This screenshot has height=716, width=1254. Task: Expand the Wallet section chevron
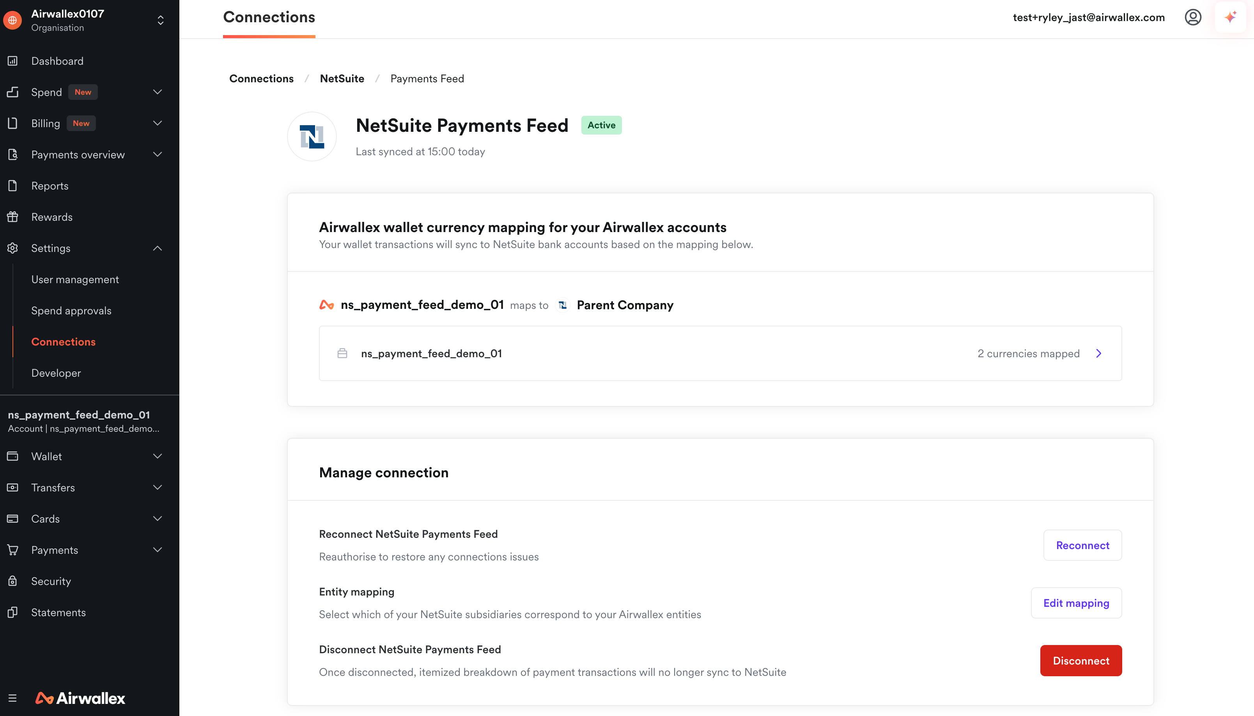pyautogui.click(x=157, y=456)
